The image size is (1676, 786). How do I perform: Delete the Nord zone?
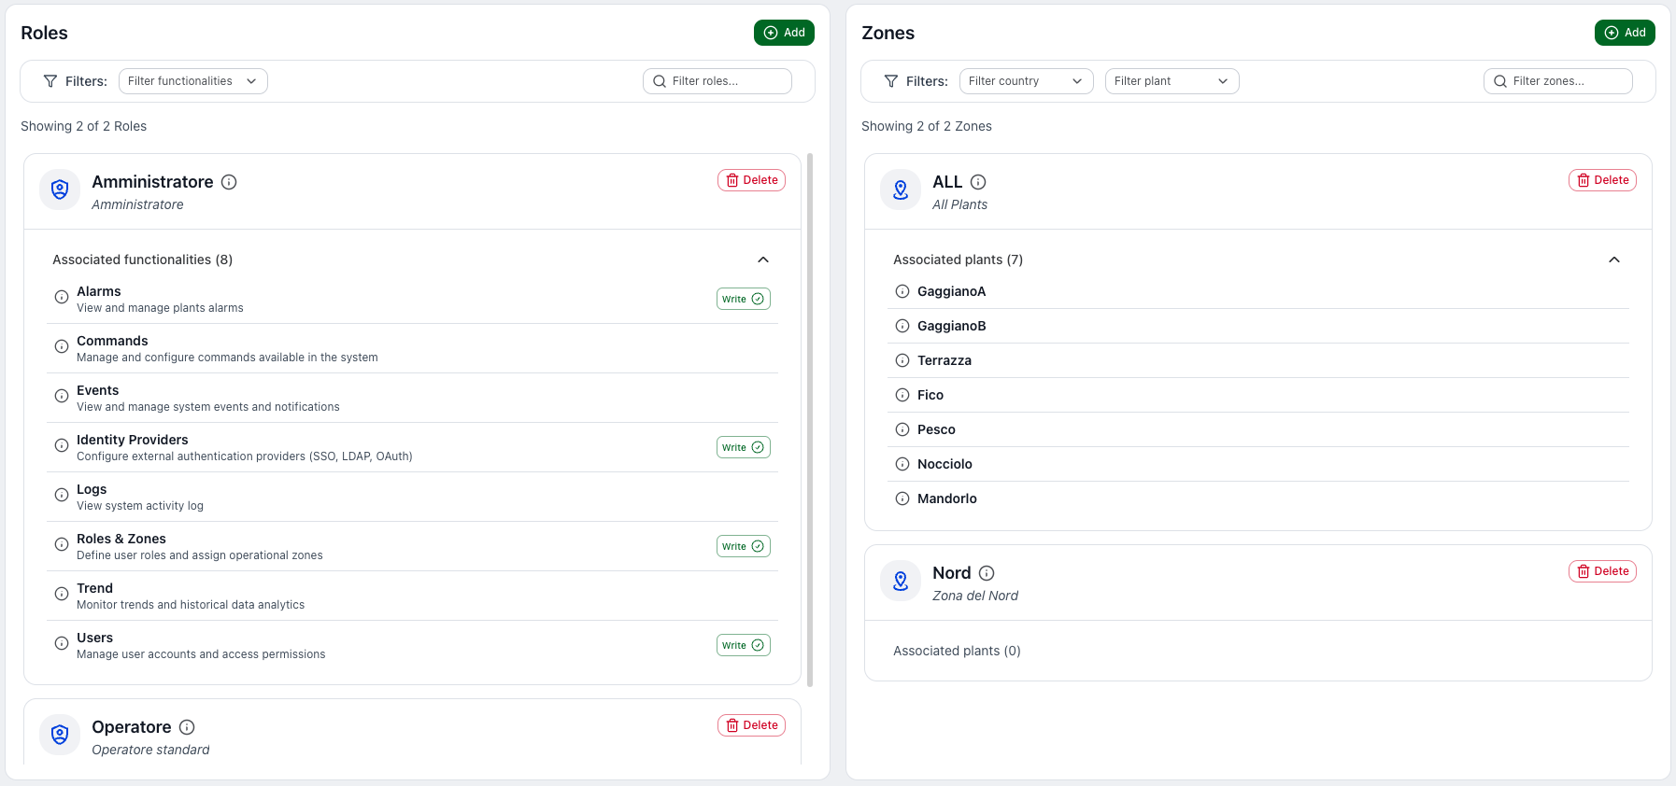[1603, 571]
